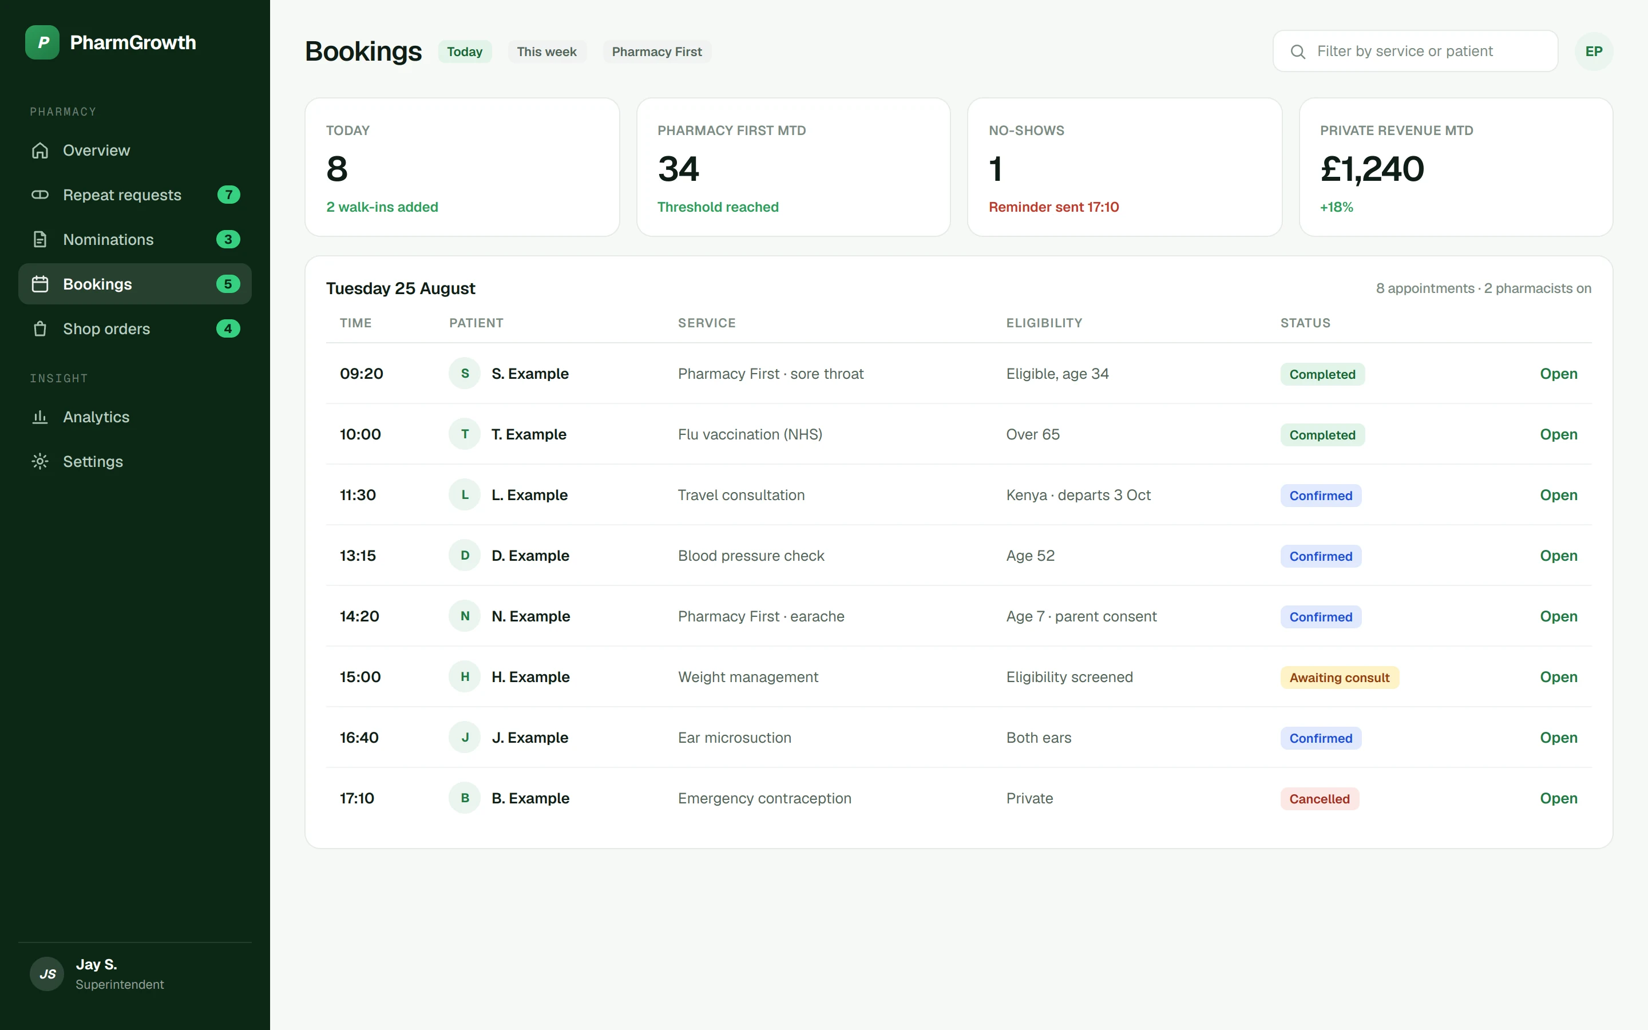Select the Pharmacy First filter

tap(656, 51)
